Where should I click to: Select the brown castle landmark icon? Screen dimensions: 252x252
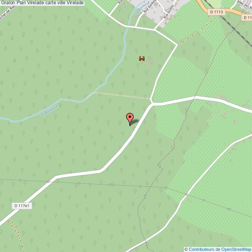click(142, 59)
